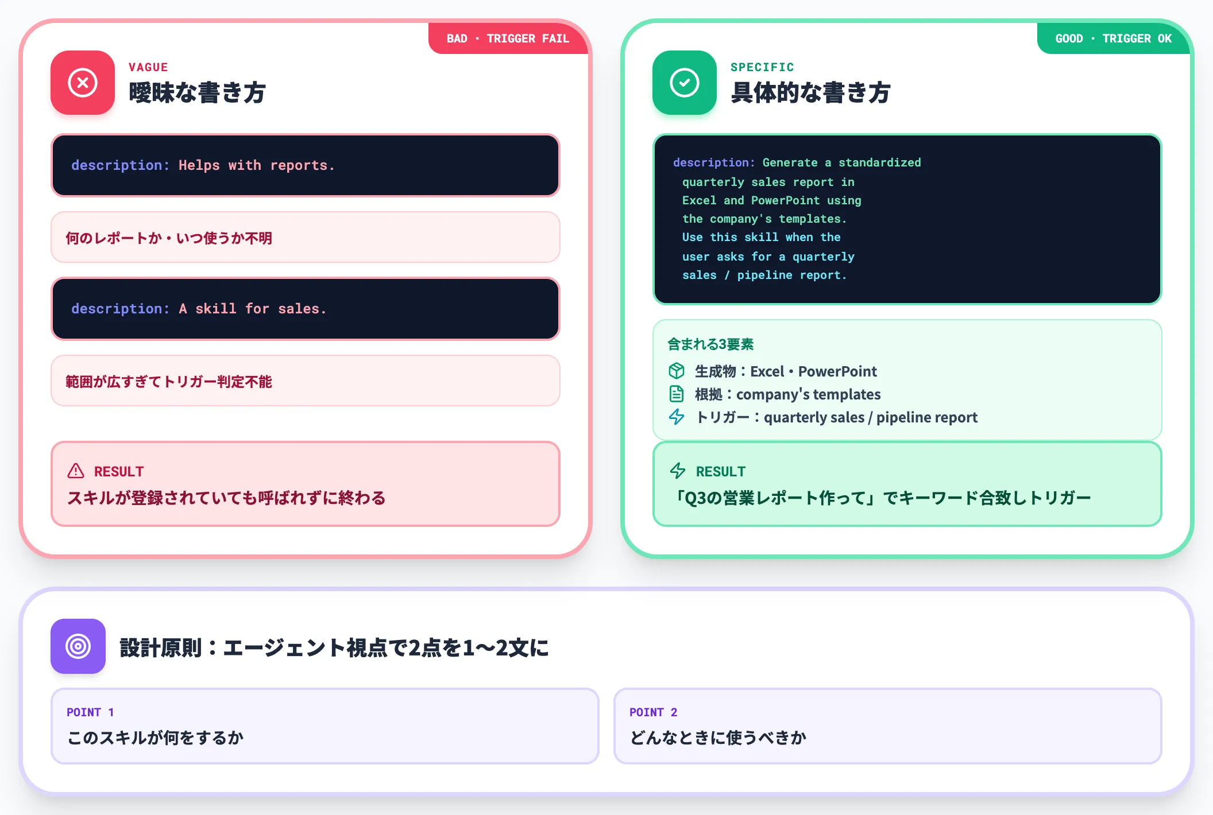Click the box icon beside 生成物

[x=677, y=371]
